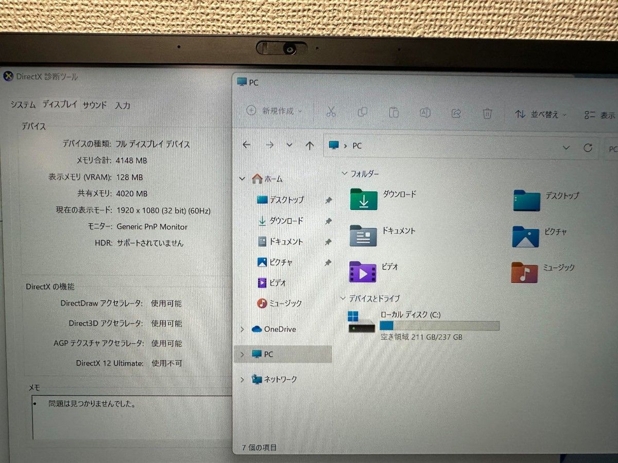The width and height of the screenshot is (618, 463).
Task: Expand the PC tree node in sidebar
Action: (242, 354)
